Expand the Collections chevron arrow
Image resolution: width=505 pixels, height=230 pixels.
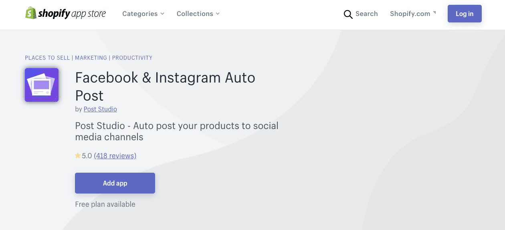(x=218, y=14)
